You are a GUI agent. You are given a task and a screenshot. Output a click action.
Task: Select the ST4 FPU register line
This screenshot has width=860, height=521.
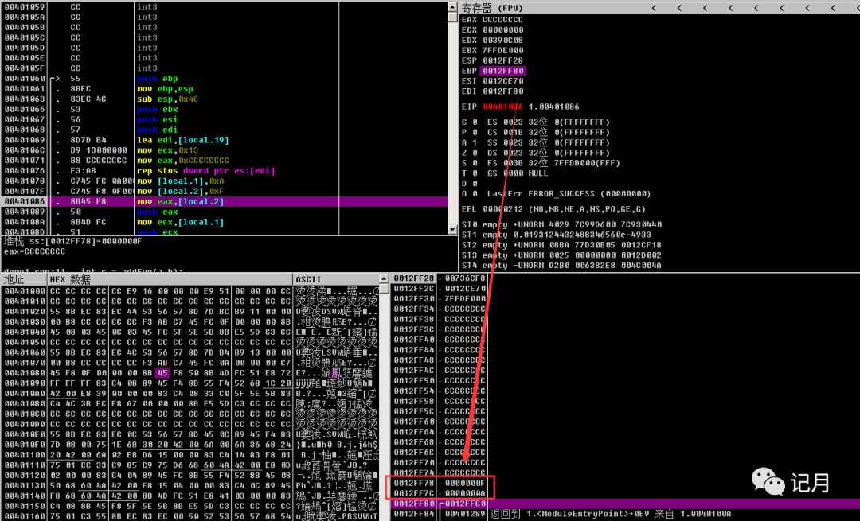[561, 266]
